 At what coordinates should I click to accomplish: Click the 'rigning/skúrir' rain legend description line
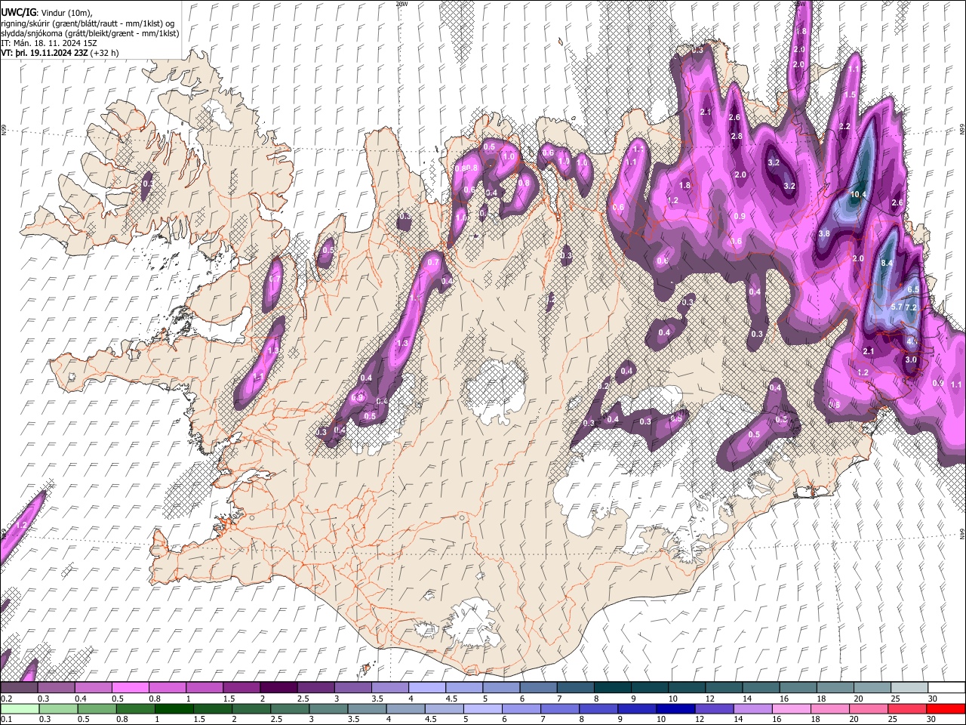point(88,23)
